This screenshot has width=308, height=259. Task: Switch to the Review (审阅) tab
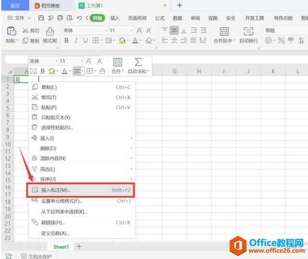195,18
